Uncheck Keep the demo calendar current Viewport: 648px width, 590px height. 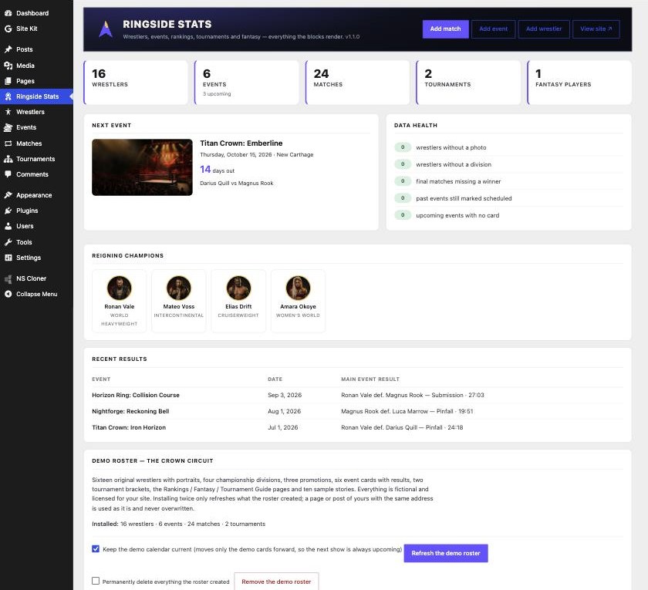pos(96,548)
